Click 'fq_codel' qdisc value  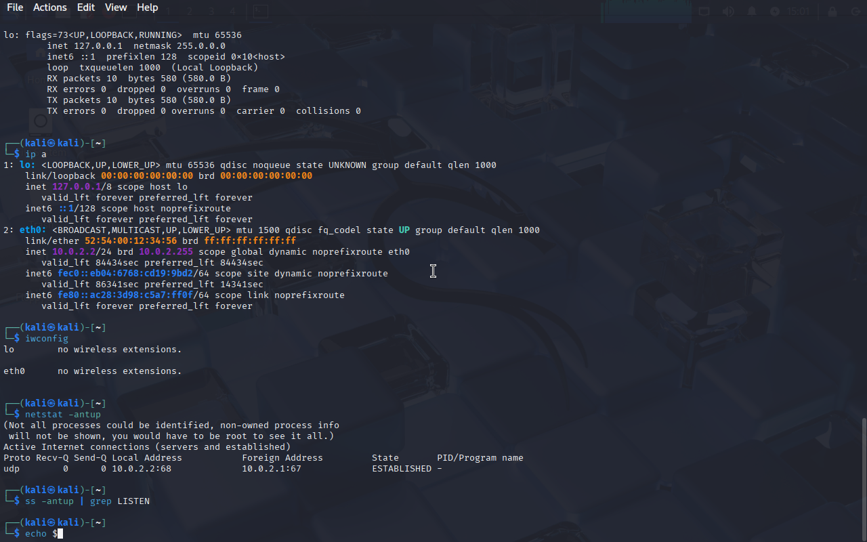339,230
